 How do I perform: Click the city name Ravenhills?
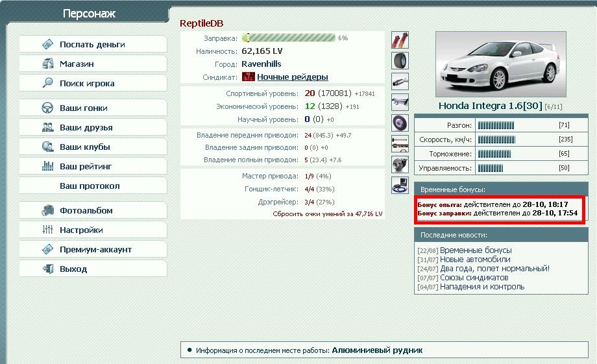tap(261, 64)
